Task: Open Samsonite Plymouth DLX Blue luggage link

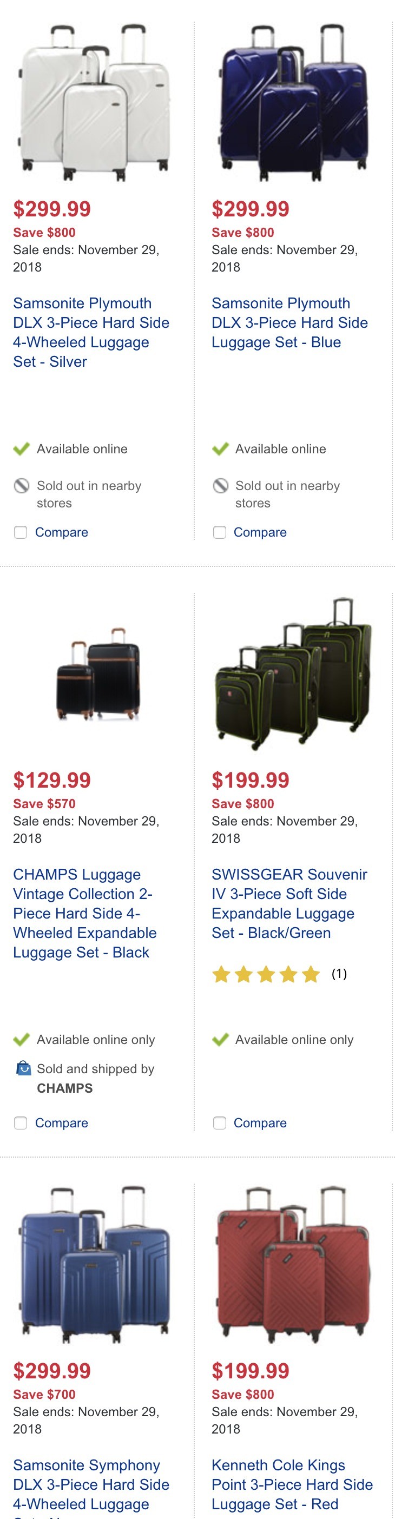Action: tap(289, 323)
